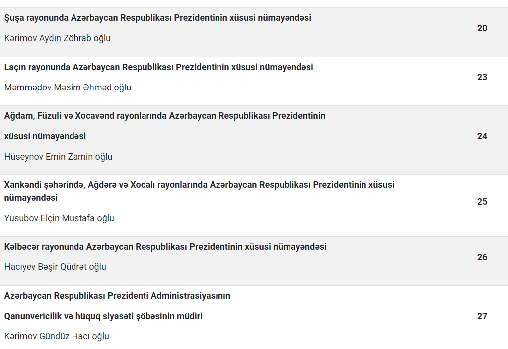Click the Ağdam, Füzuli və Xocavənd title line

[165, 116]
